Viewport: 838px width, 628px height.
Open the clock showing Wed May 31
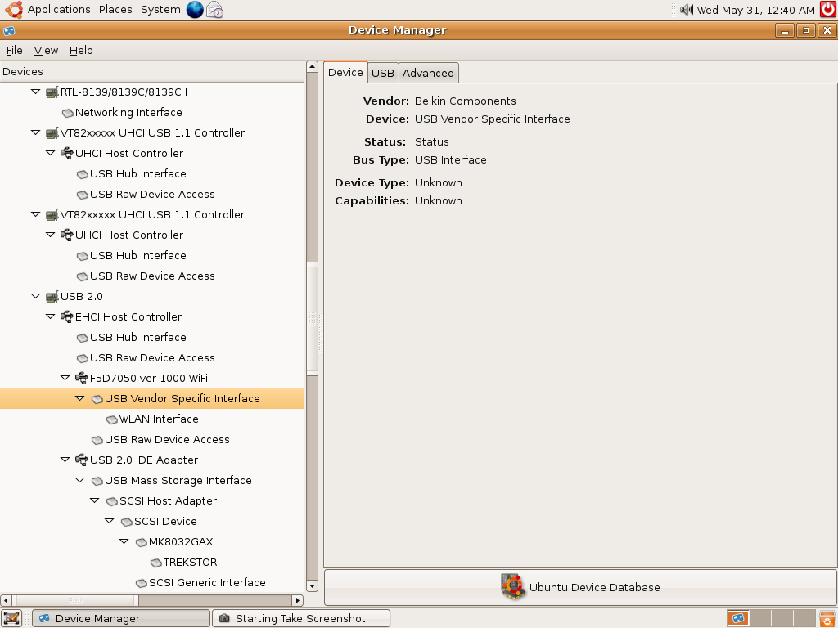pyautogui.click(x=755, y=10)
